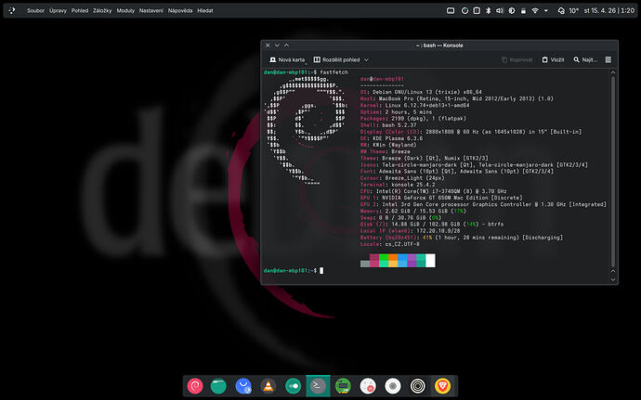
Task: Click the magenta color block in fastfetch palette
Action: 374,261
